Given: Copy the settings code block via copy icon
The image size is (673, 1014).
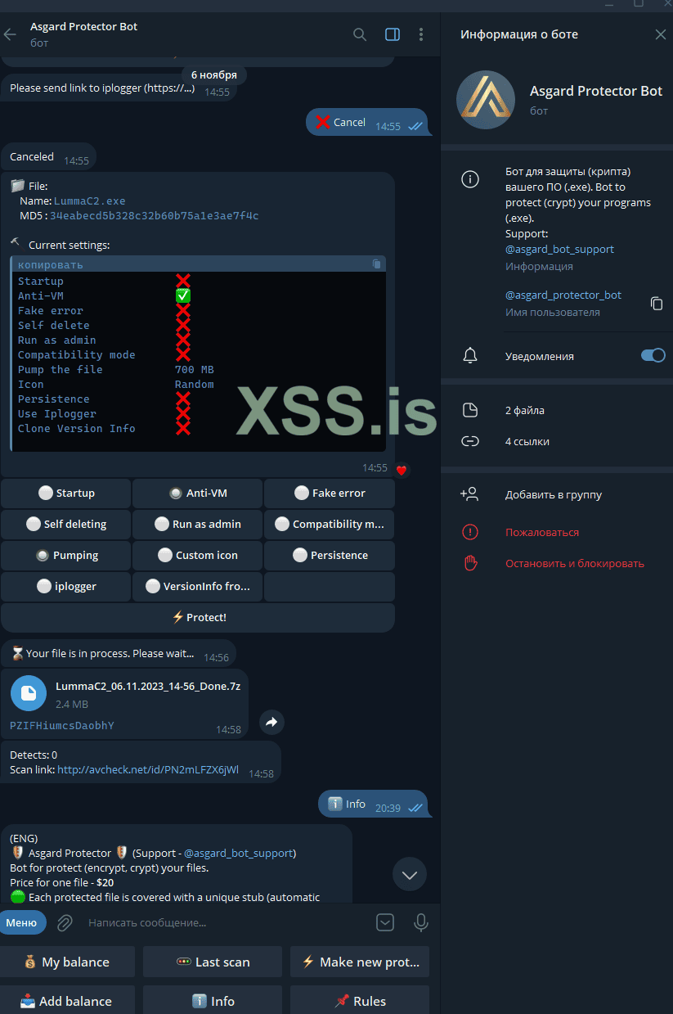Looking at the screenshot, I should point(376,264).
